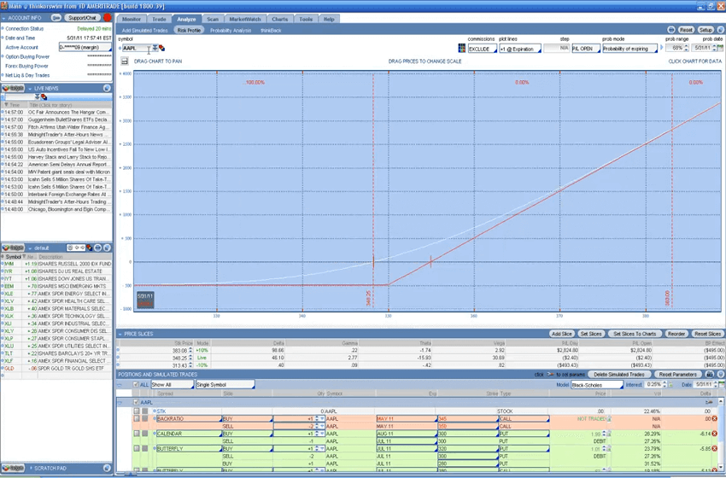Screen dimensions: 726x478
Task: Open the plot lines +1 @ Expiration dropdown
Action: (520, 49)
